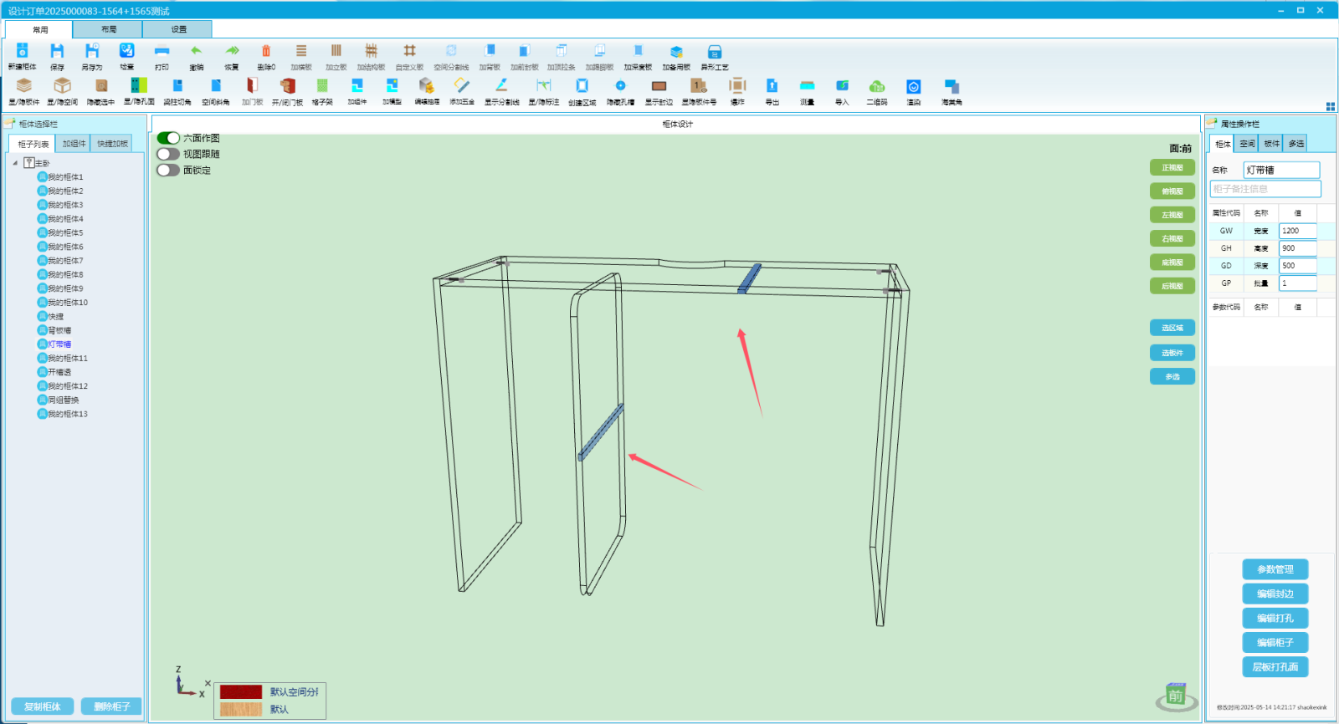Click the 复制柜体 button
Screen dimensions: 1339x724
pos(43,706)
